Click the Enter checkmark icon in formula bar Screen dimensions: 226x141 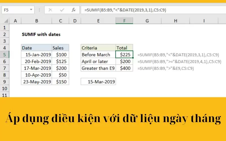pyautogui.click(x=62, y=10)
